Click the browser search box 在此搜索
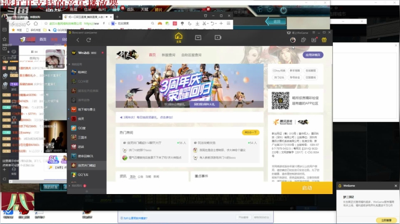This screenshot has height=224, width=400. point(134,23)
